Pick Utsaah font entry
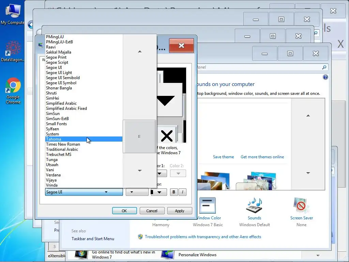 tap(84, 165)
